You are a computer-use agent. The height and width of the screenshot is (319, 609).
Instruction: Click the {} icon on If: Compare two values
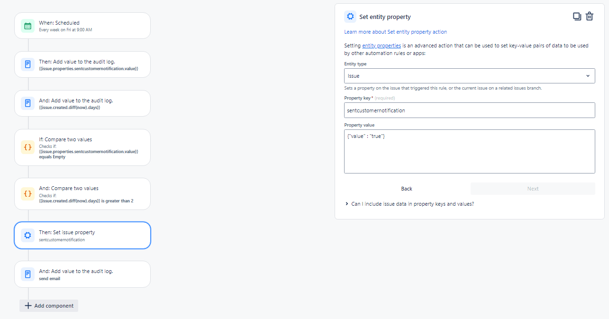tap(27, 147)
